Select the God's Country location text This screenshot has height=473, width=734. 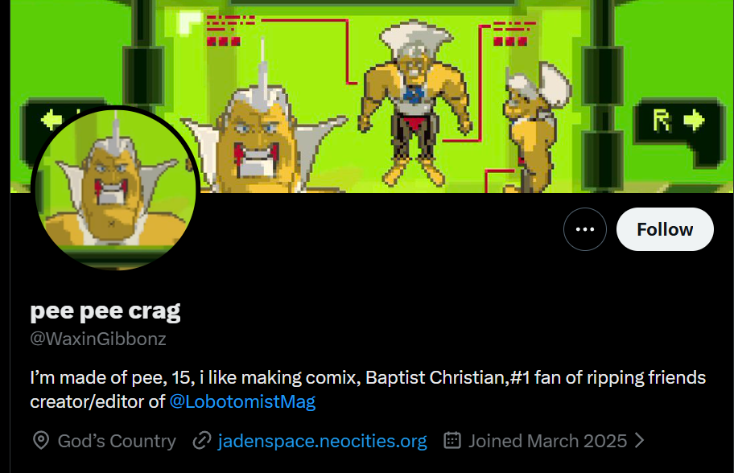[x=117, y=441]
